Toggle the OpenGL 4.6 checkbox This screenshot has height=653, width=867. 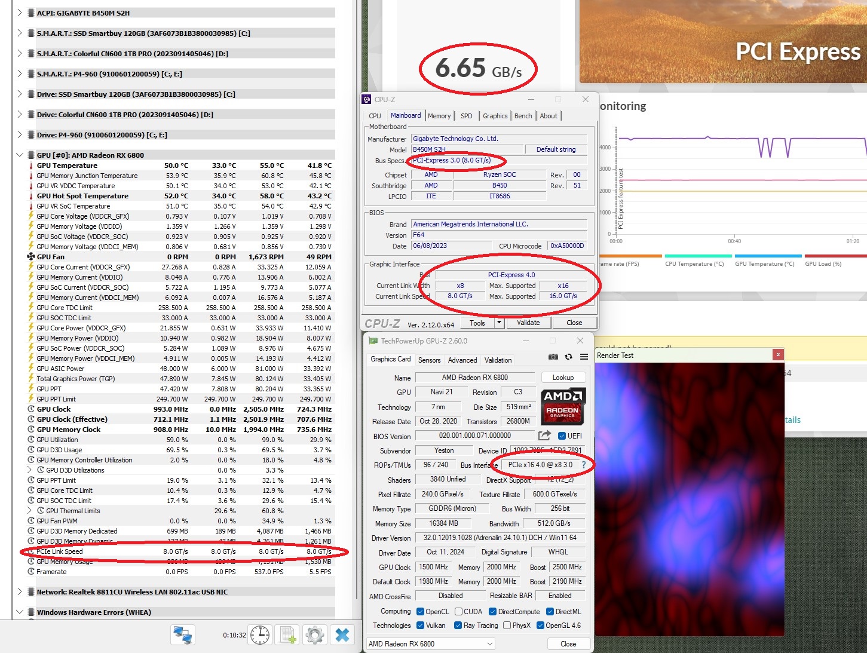(x=540, y=626)
